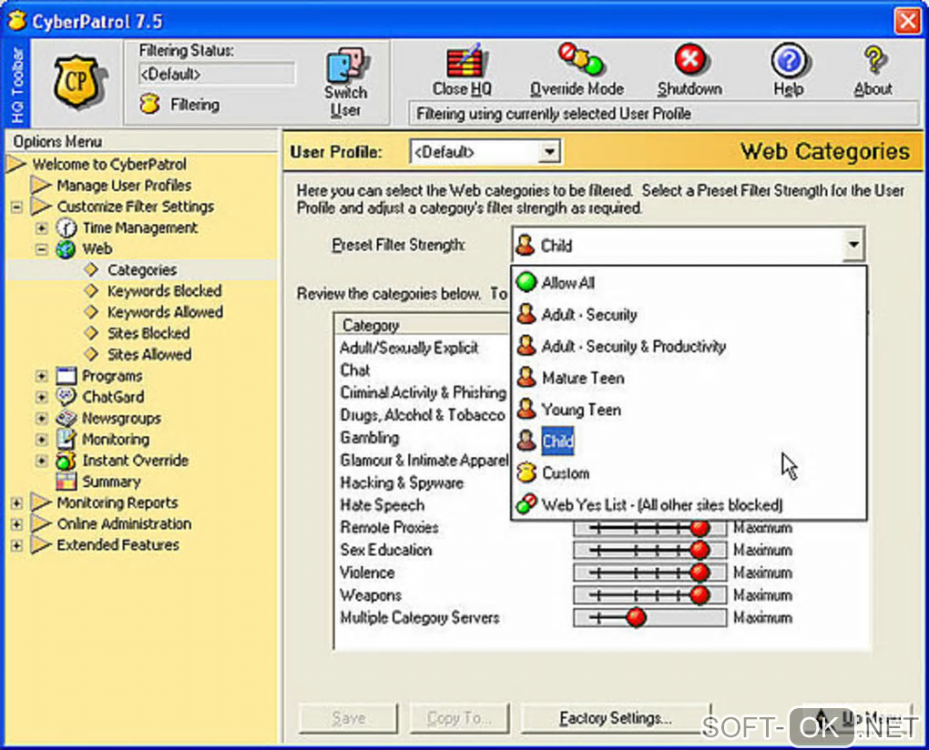Open Keywords Allowed settings
Viewport: 929px width, 750px height.
(x=165, y=312)
